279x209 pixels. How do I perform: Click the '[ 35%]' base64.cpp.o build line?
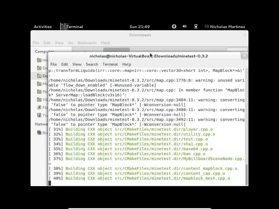[131, 149]
